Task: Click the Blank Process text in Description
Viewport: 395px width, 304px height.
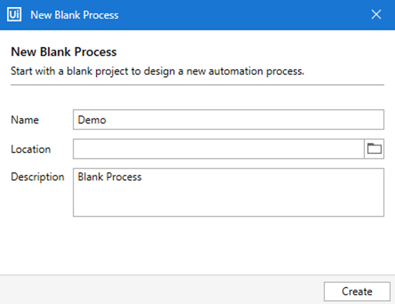Action: 110,177
